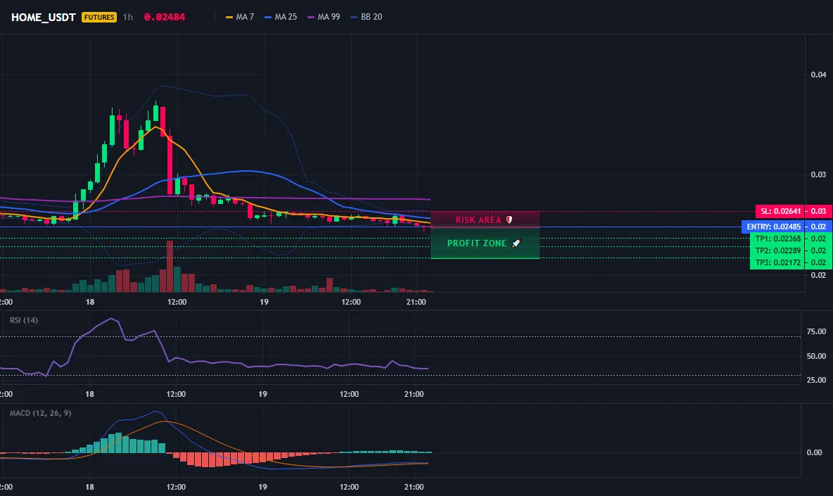
Task: Click the 19 date label on price time axis
Action: click(x=264, y=302)
